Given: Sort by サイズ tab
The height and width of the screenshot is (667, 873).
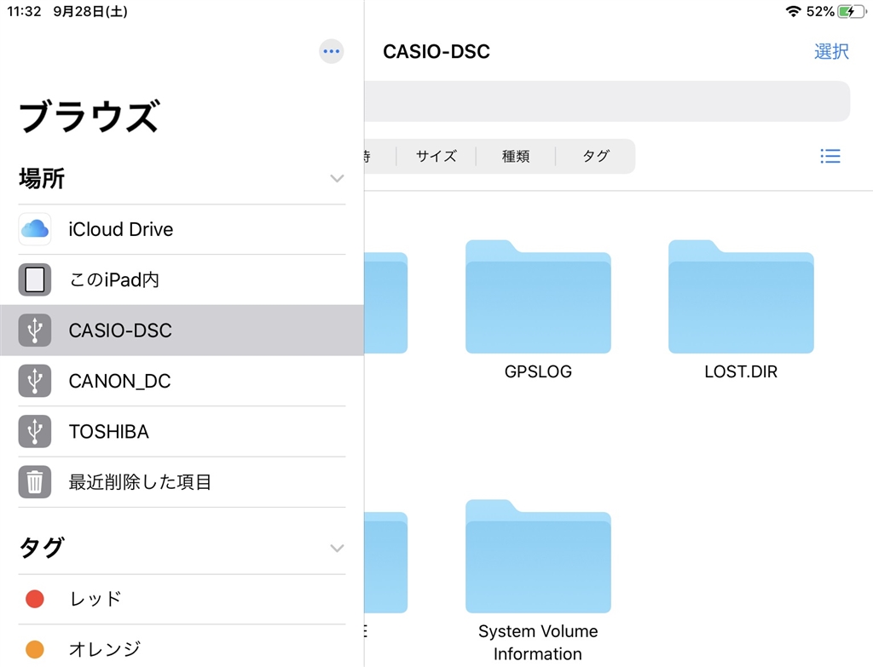Looking at the screenshot, I should (436, 157).
